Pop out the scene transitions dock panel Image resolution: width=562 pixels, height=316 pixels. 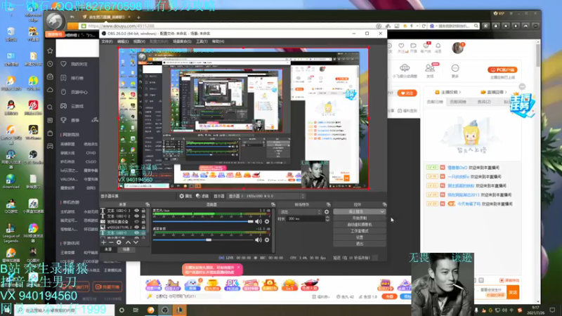tap(328, 204)
